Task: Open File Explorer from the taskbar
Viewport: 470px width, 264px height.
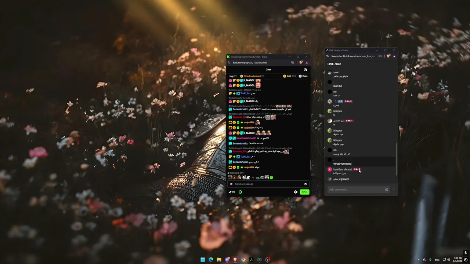Action: pos(219,260)
